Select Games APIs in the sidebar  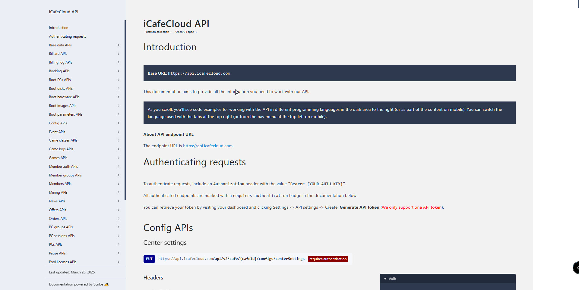(58, 158)
